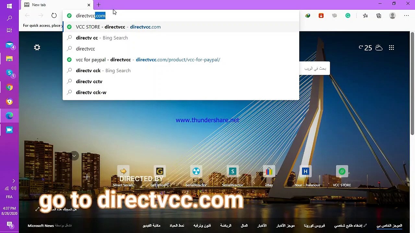Open File Explorer from the taskbar

(9, 59)
